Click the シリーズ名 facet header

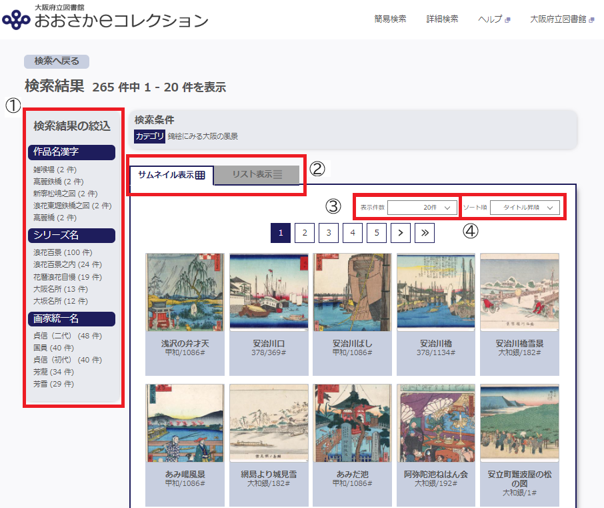pyautogui.click(x=71, y=235)
